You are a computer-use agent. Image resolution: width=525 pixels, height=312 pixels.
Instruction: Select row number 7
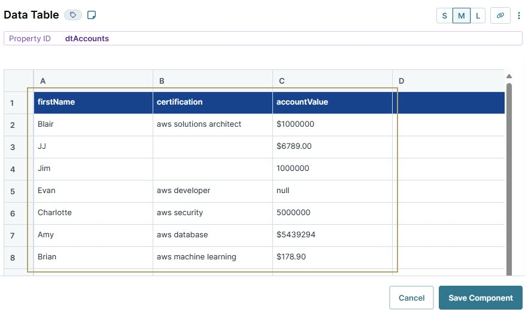click(19, 235)
